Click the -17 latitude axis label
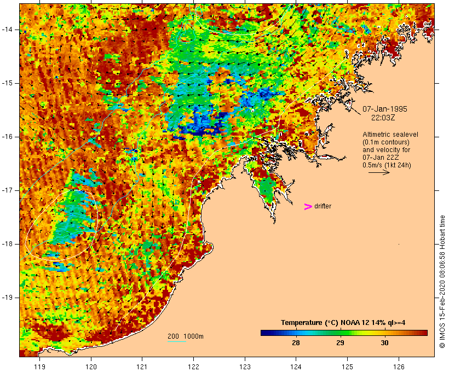Screen dimensions: 449x372 tap(7, 190)
